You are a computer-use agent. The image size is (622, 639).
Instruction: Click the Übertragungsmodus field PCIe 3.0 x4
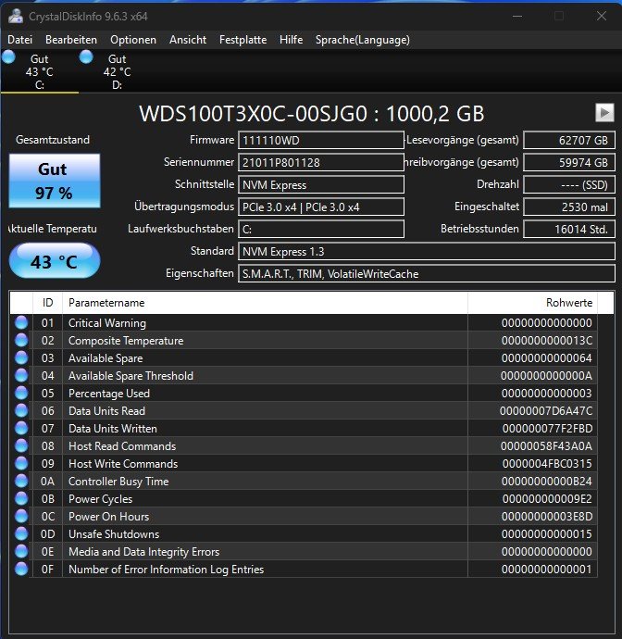(x=321, y=207)
